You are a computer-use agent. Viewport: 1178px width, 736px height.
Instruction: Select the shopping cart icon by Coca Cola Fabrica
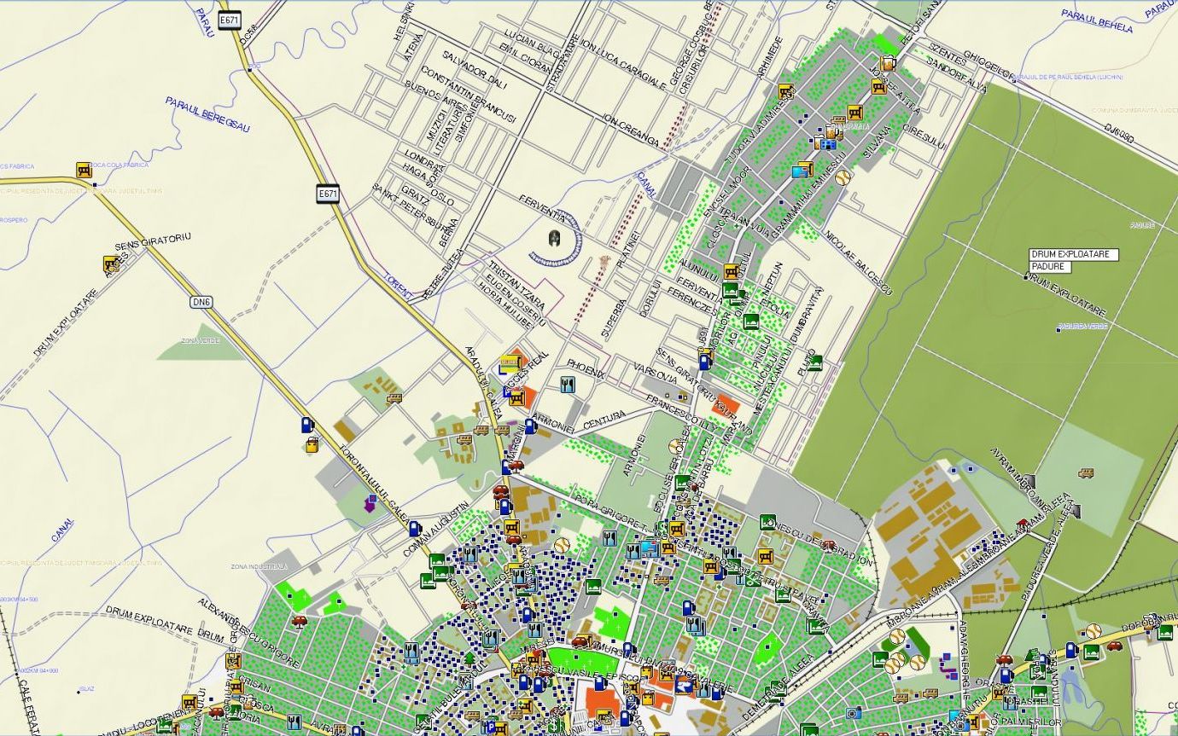(x=84, y=170)
